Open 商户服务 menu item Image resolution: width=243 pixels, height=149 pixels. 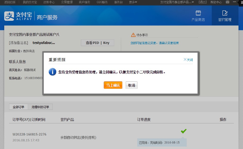[x=84, y=2]
